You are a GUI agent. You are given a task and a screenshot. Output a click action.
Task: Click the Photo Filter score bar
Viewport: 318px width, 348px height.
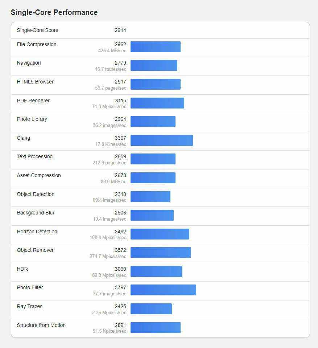[163, 290]
